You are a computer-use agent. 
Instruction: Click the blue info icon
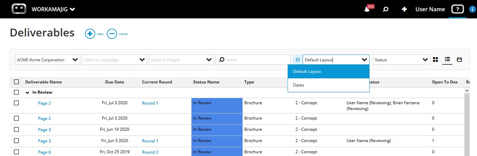click(x=472, y=10)
